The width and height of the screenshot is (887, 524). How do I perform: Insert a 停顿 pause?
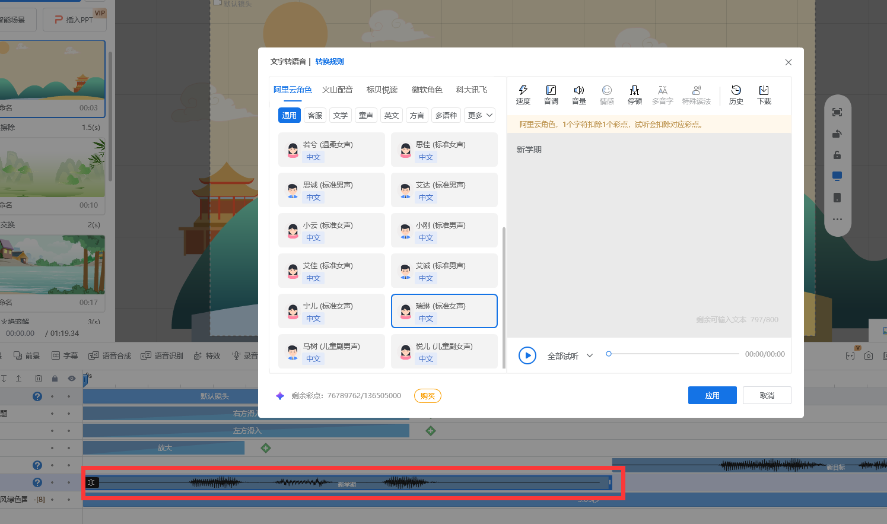point(634,95)
